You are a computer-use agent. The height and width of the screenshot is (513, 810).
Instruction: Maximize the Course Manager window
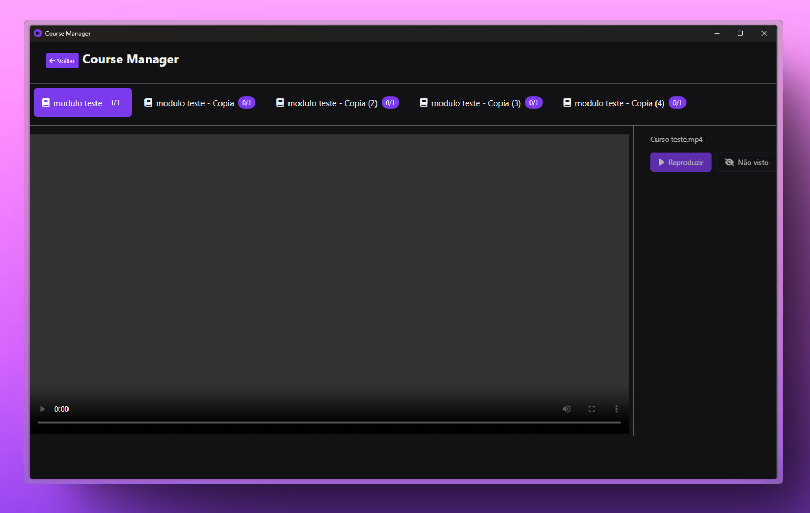[x=740, y=33]
